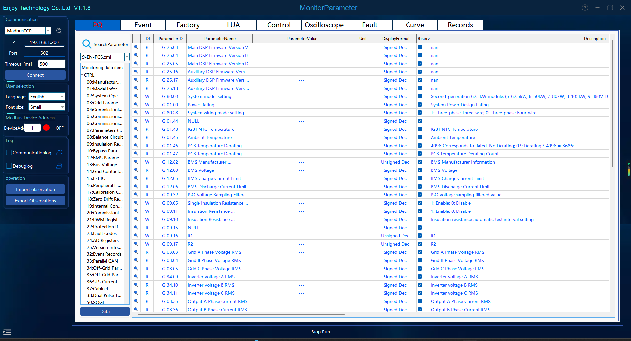The height and width of the screenshot is (341, 631).
Task: Click the SearchParameter magnifier icon
Action: click(x=87, y=44)
